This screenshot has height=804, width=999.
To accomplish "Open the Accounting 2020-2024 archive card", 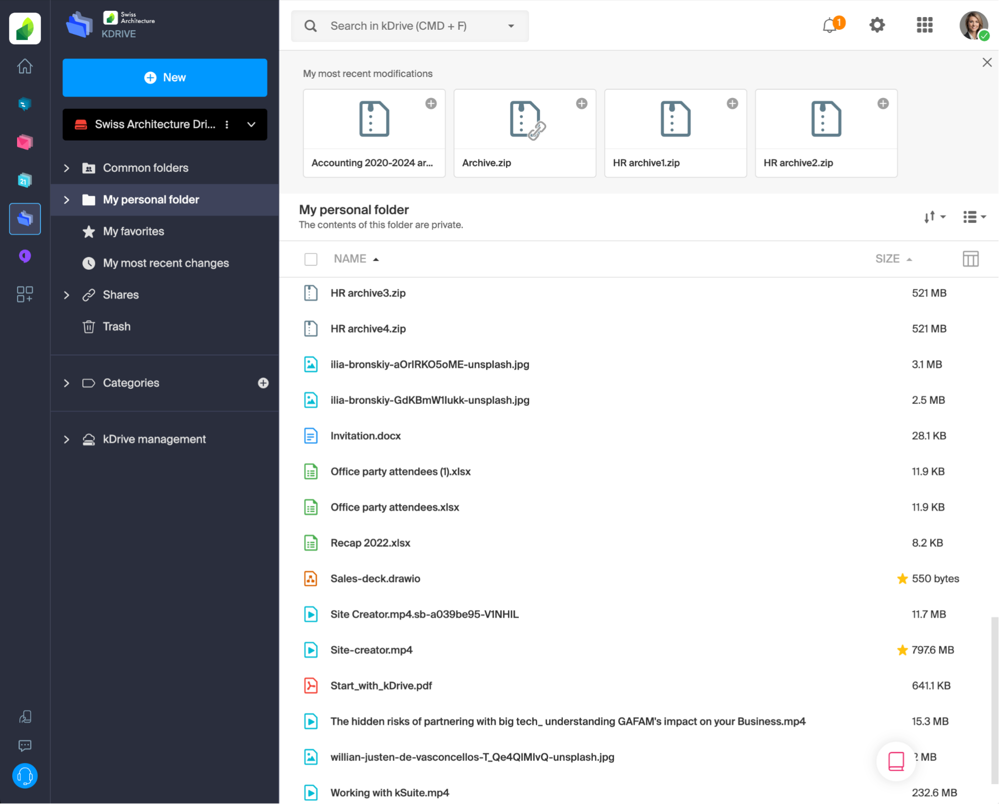I will pos(374,133).
